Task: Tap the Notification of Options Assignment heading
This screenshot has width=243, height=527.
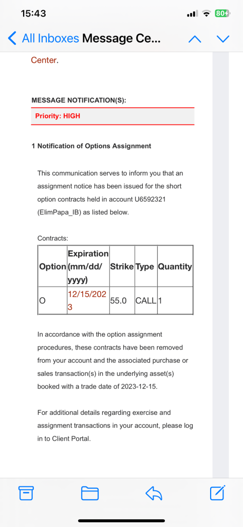Action: click(x=91, y=146)
